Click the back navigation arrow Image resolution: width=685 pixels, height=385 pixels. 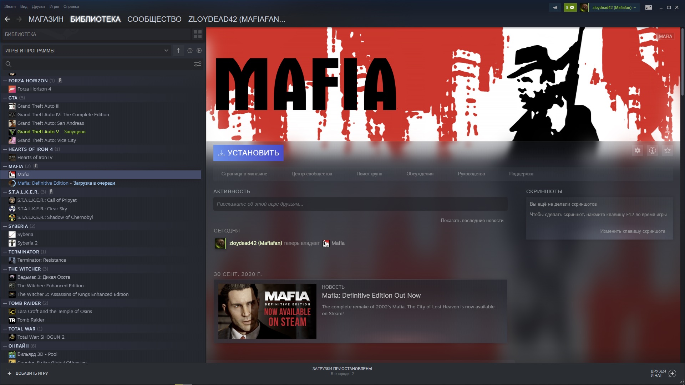7,19
